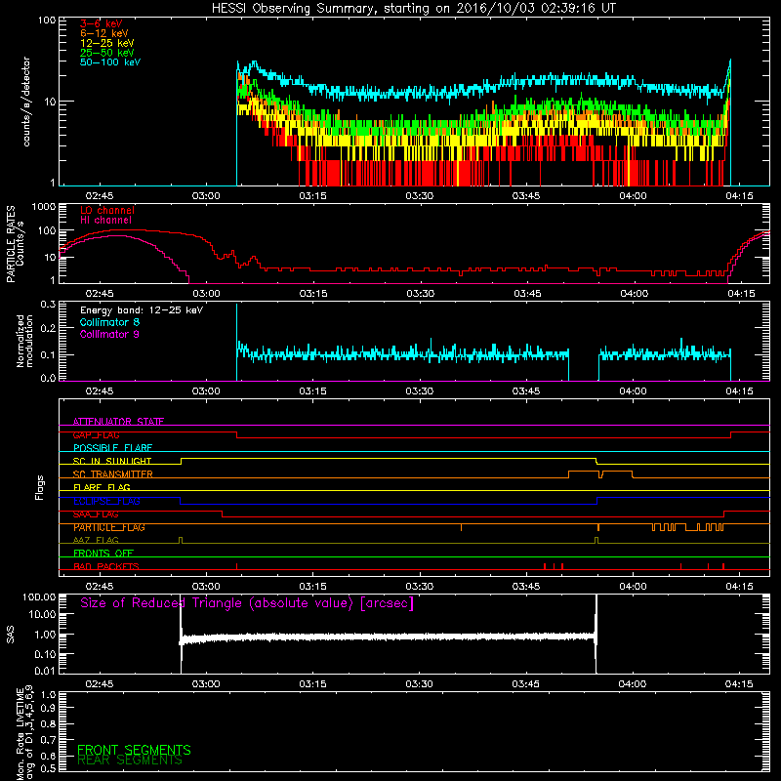Click the HI channel legend label
This screenshot has width=781, height=781.
point(105,221)
